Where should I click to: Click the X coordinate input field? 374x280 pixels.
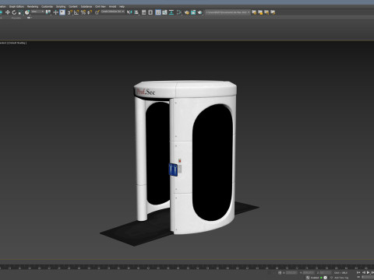click(291, 273)
